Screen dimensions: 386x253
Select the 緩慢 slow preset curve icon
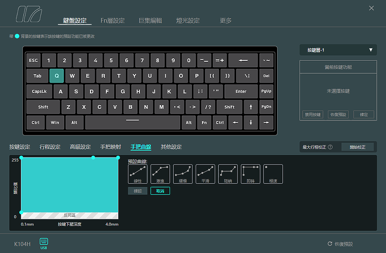[183, 174]
